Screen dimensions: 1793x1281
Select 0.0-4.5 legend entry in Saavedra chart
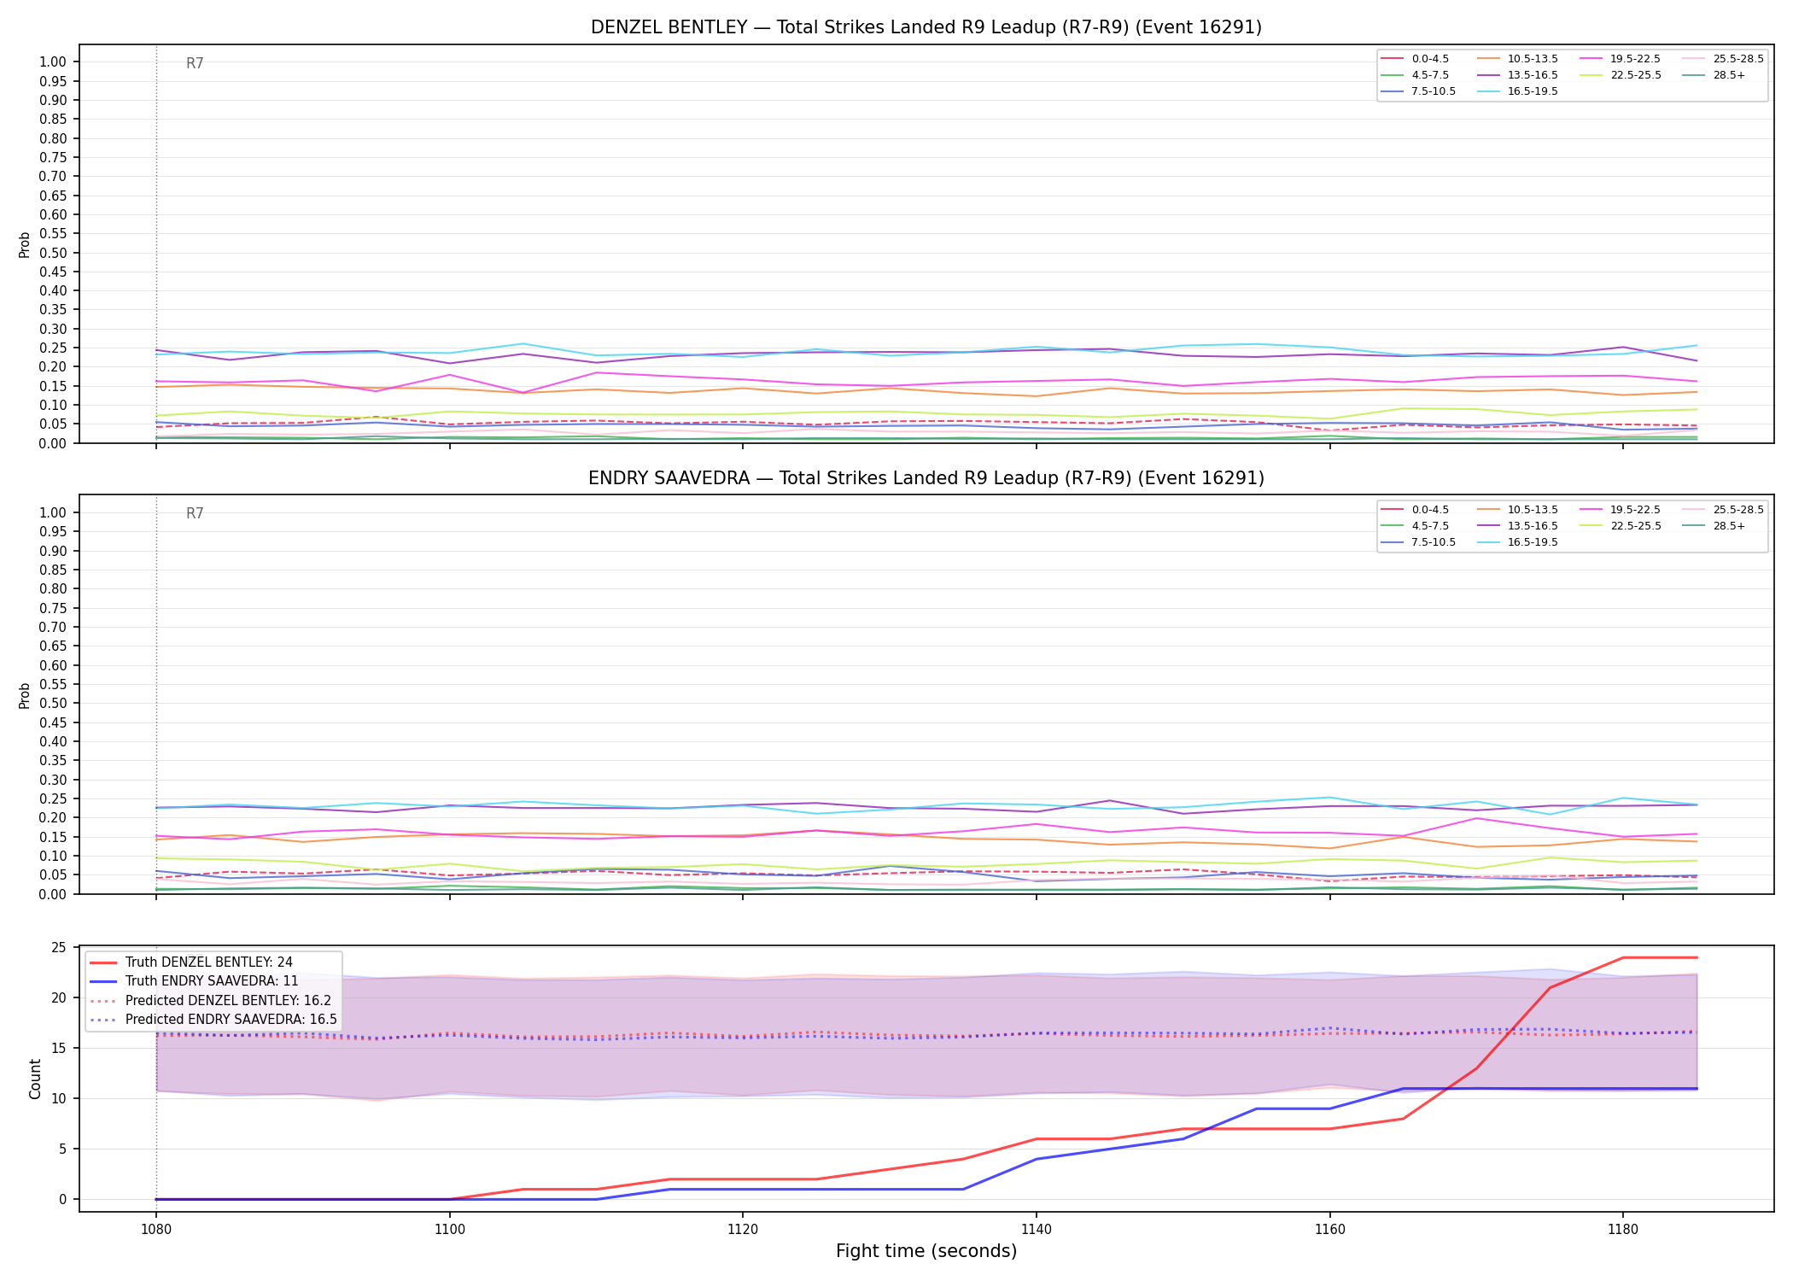pyautogui.click(x=1416, y=510)
